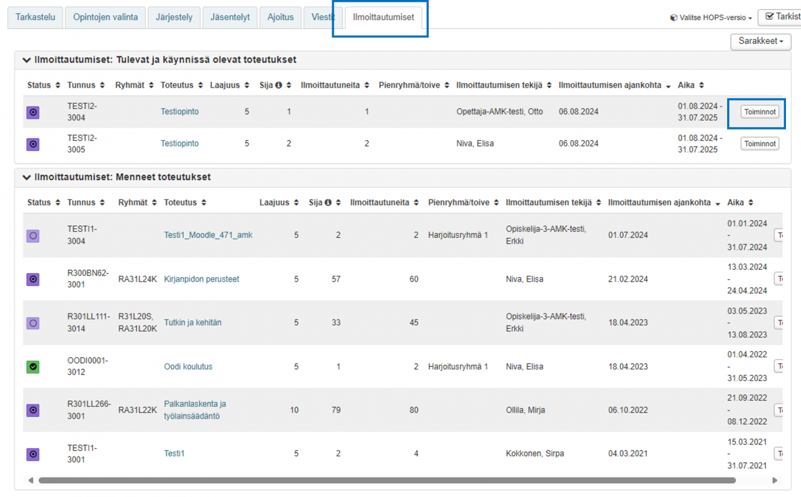Image resolution: width=801 pixels, height=497 pixels.
Task: Open Sarakkeet columns dropdown
Action: click(761, 41)
